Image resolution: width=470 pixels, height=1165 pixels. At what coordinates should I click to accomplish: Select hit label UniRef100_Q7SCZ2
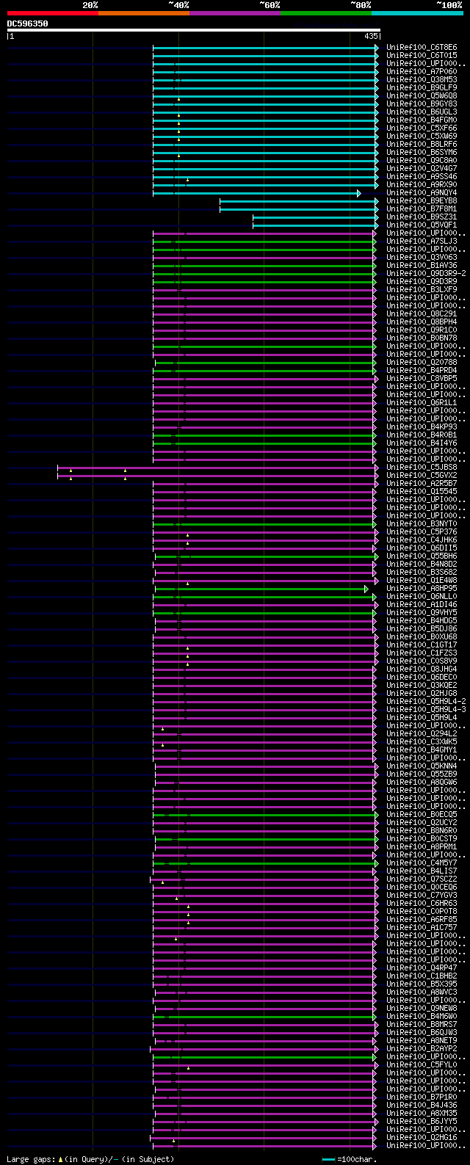pyautogui.click(x=422, y=879)
